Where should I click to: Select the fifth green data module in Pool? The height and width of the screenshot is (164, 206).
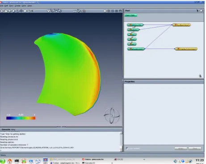coord(132,44)
